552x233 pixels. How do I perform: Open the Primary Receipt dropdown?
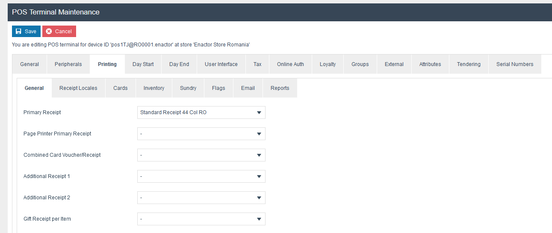point(201,112)
